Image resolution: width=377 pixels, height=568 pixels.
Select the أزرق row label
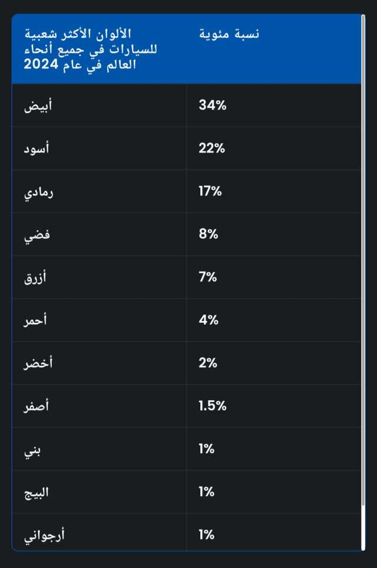coord(35,278)
